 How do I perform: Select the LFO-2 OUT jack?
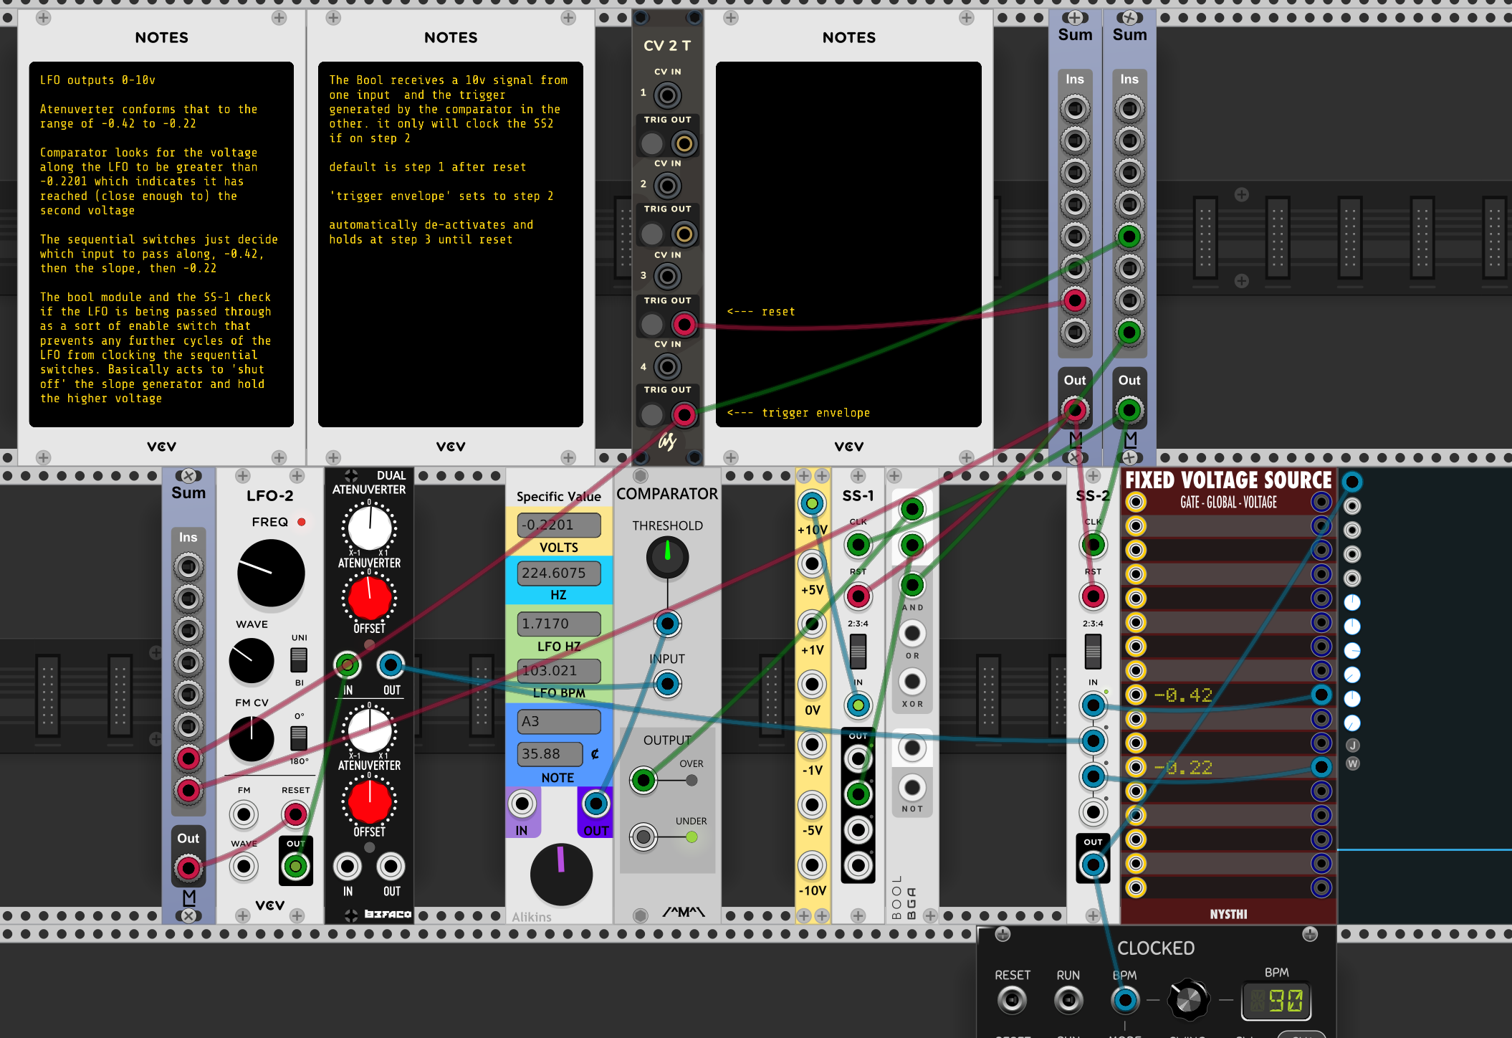pos(295,867)
